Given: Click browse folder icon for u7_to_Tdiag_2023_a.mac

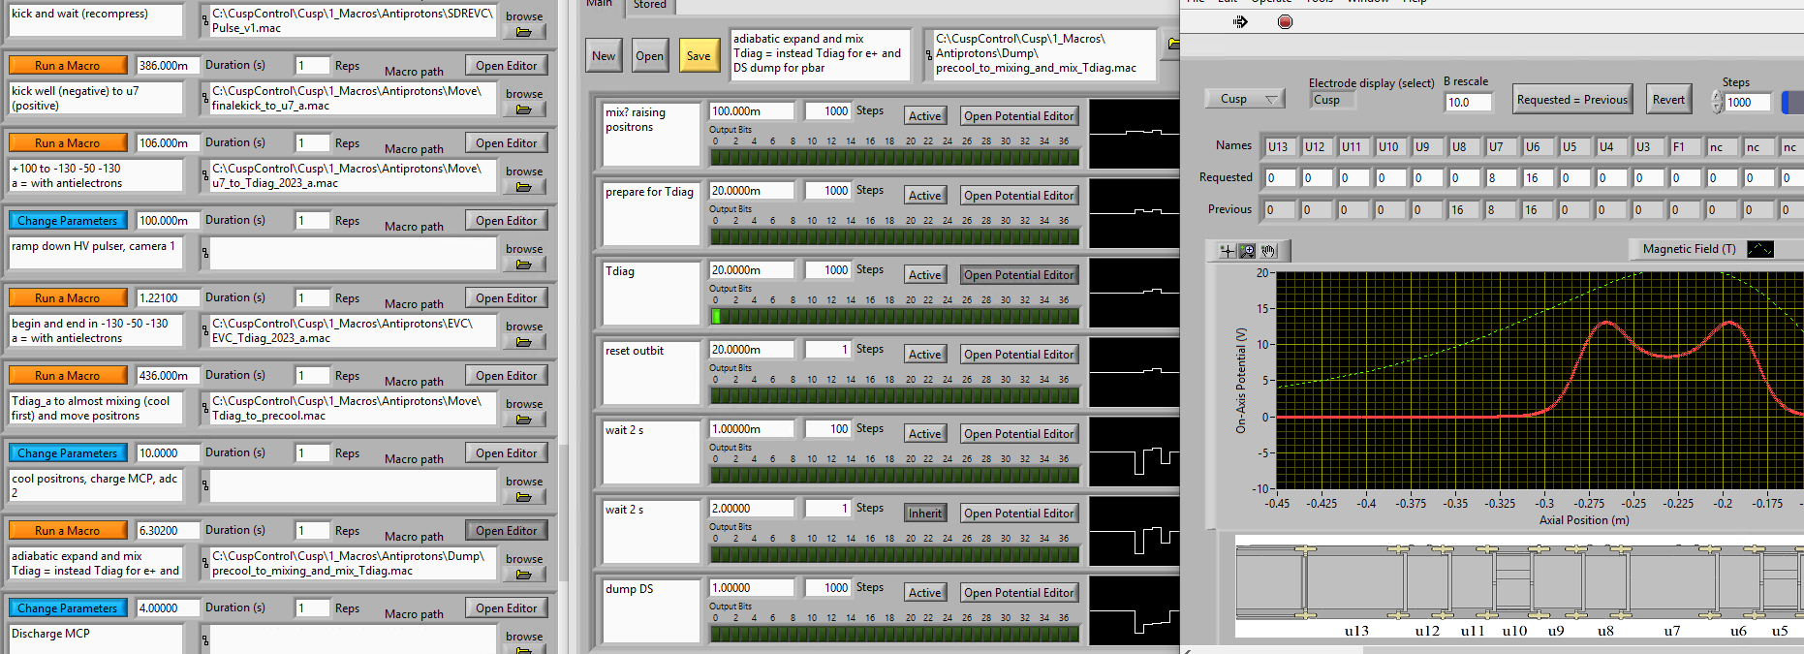Looking at the screenshot, I should (x=524, y=187).
